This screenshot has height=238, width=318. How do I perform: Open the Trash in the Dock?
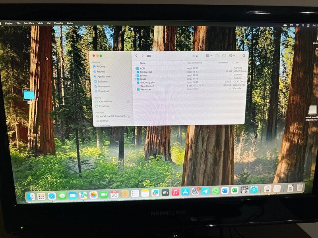(x=300, y=187)
